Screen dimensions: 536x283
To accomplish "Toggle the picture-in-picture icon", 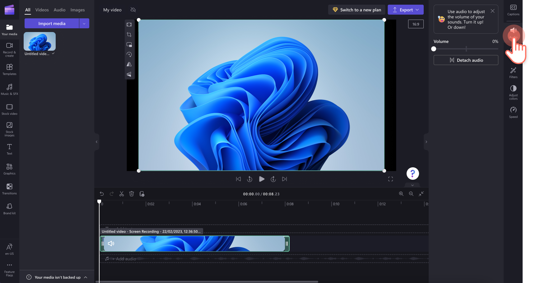I will click(x=129, y=44).
